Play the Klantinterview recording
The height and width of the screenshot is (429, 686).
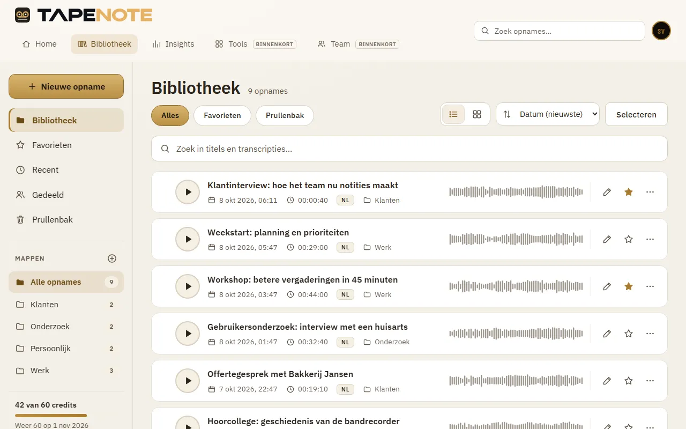[x=188, y=192]
